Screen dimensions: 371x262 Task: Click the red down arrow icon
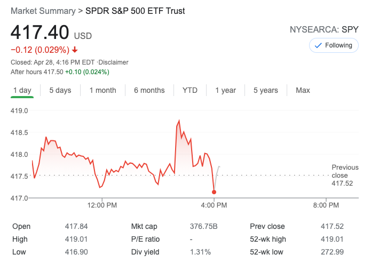(75, 50)
